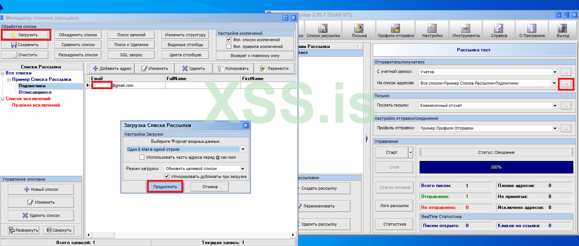579x246 pixels.
Task: Open Настройки in main toolbar
Action: click(x=432, y=30)
